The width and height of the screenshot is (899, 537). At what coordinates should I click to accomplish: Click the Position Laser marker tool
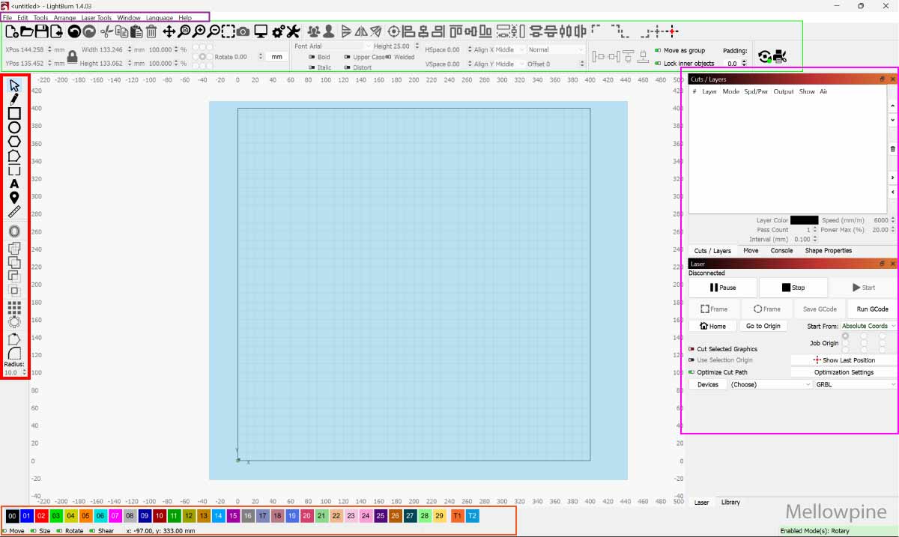pyautogui.click(x=14, y=198)
